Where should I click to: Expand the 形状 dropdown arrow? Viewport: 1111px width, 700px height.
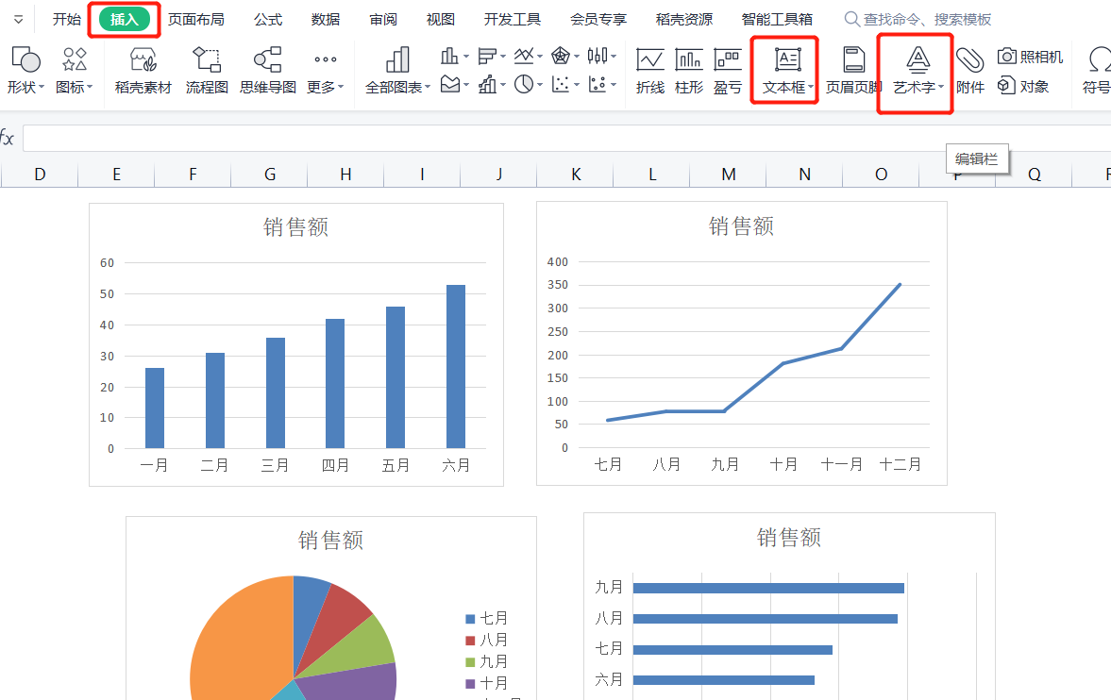point(42,87)
